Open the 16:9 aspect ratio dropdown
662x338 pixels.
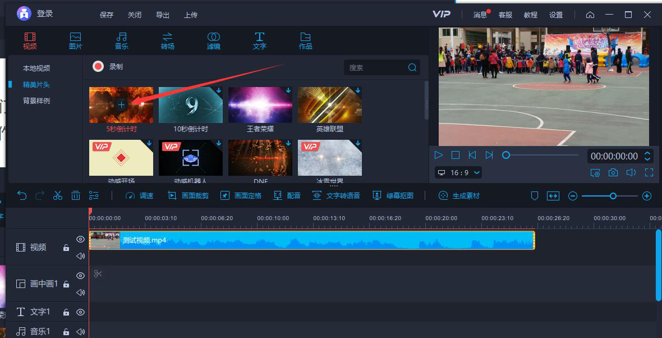458,172
